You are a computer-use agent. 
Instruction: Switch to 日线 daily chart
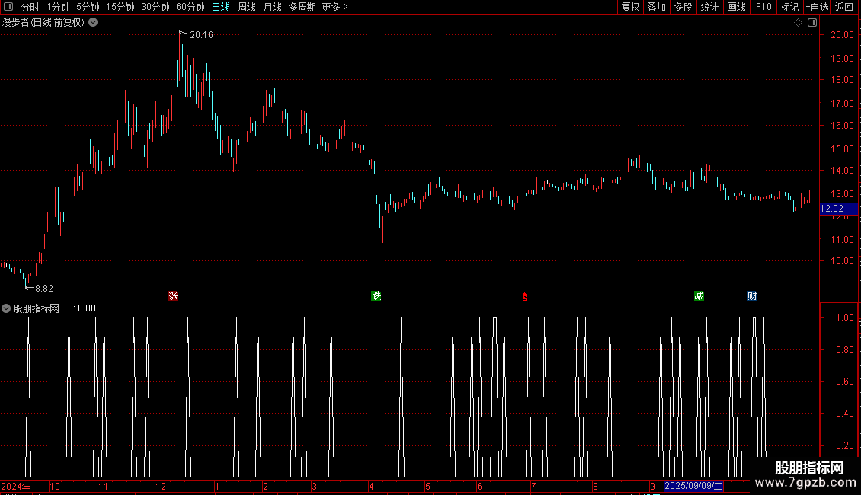pos(221,7)
